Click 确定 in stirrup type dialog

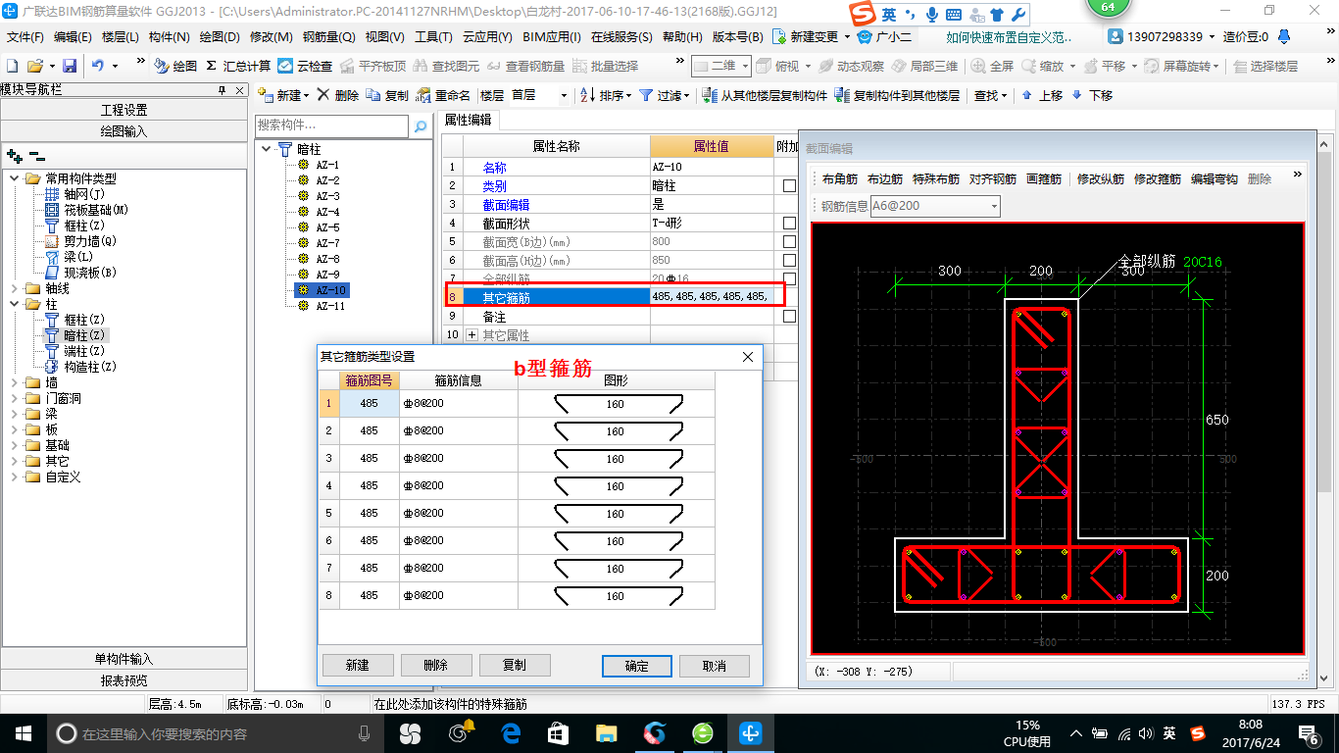[x=636, y=666]
